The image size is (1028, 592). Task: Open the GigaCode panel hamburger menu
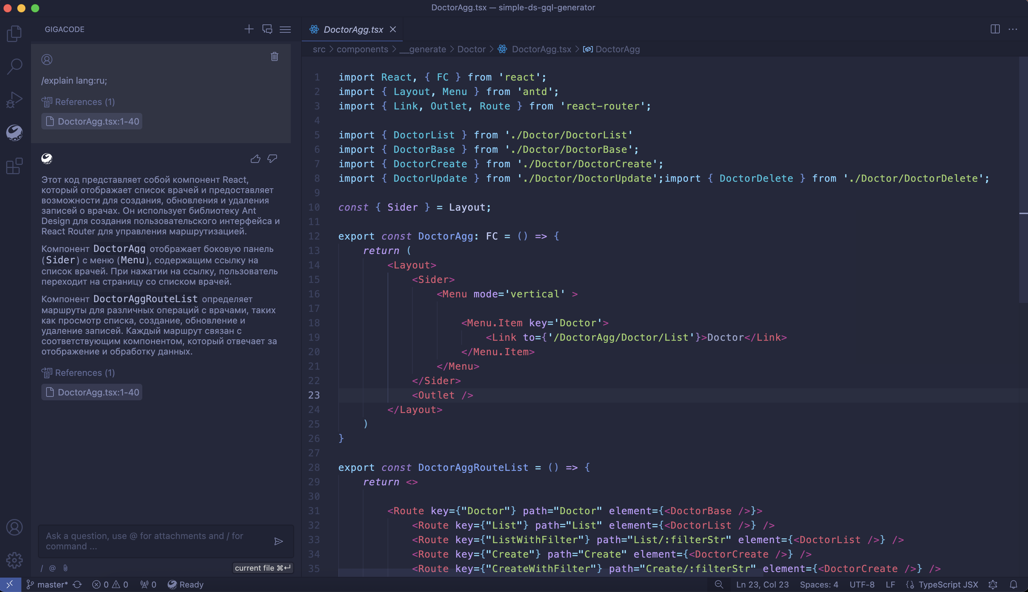pyautogui.click(x=285, y=29)
